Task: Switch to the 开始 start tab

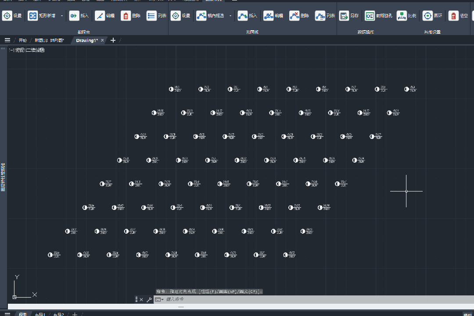Action: coord(23,40)
